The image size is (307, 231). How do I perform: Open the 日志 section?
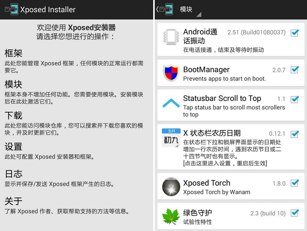coord(74,178)
